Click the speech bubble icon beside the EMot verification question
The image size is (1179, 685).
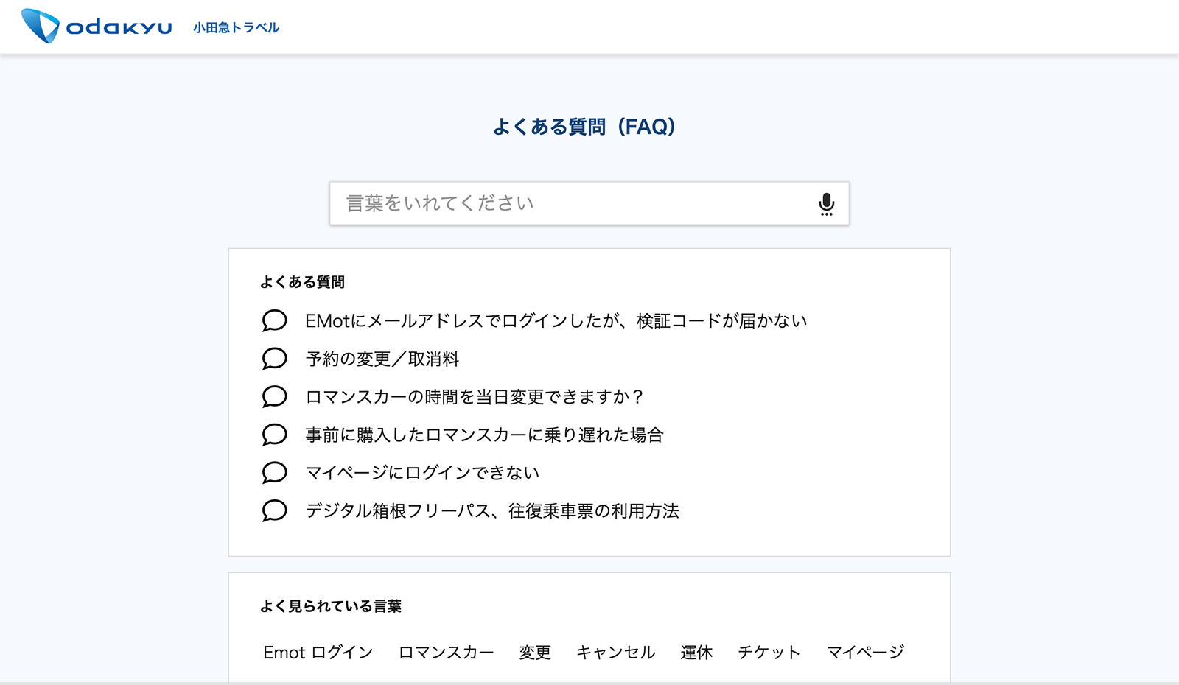coord(273,320)
